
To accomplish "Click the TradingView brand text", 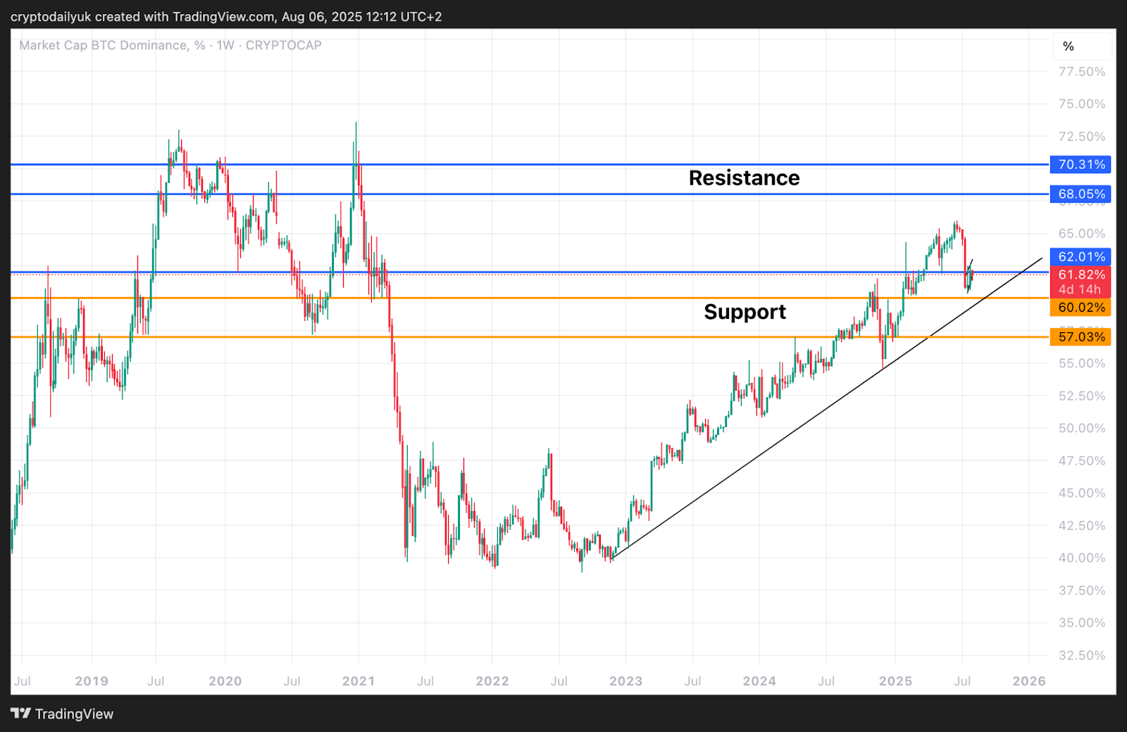I will (74, 714).
